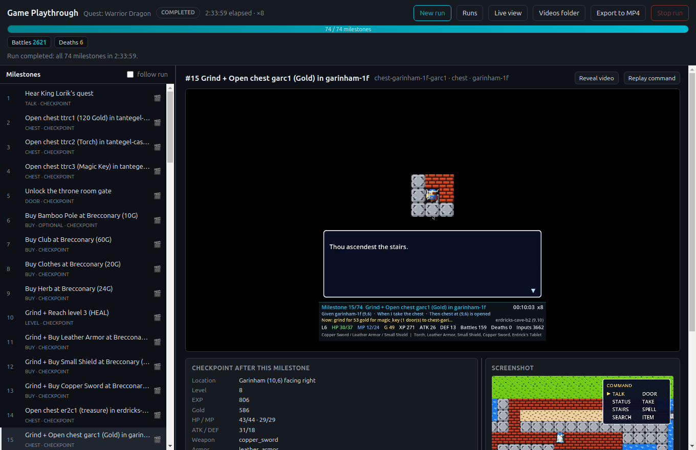The height and width of the screenshot is (450, 696).
Task: Click the clip icon beside Unlock the throne room gate
Action: click(x=158, y=196)
